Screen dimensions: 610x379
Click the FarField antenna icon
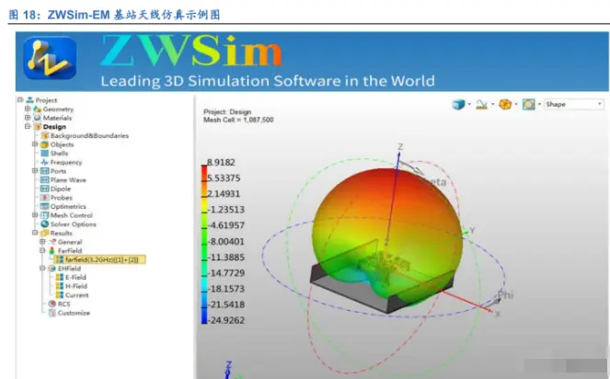pos(52,250)
